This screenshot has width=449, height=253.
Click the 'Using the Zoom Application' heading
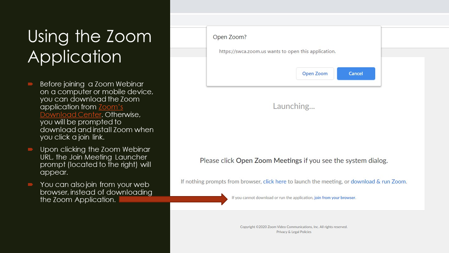[x=90, y=46]
